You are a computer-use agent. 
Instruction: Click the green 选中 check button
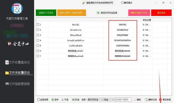coord(55,100)
